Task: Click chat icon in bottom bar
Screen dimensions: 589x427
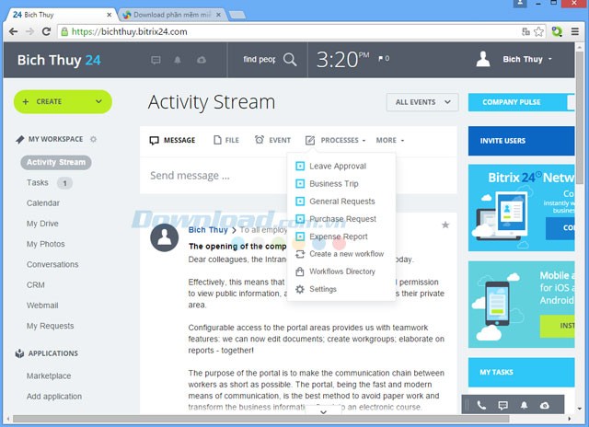Action: point(502,405)
